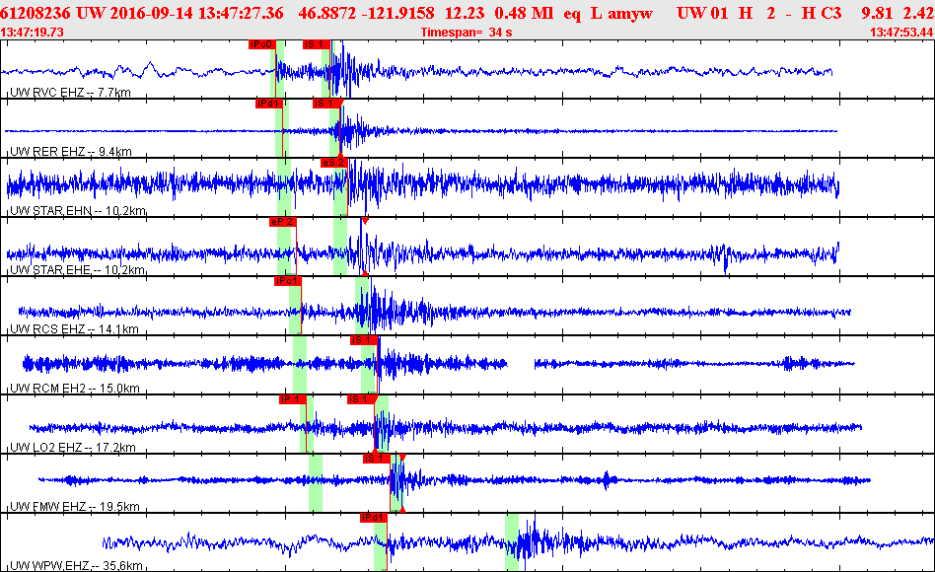Select the UW FMW EHZ -- 19.5km label

click(x=75, y=506)
